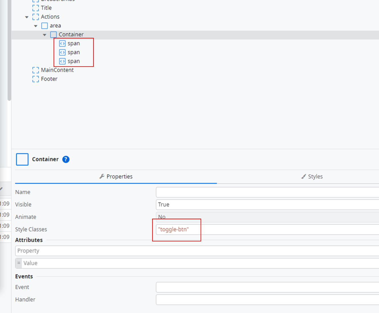Image resolution: width=379 pixels, height=313 pixels.
Task: Click the Title placeholder icon
Action: pyautogui.click(x=35, y=8)
